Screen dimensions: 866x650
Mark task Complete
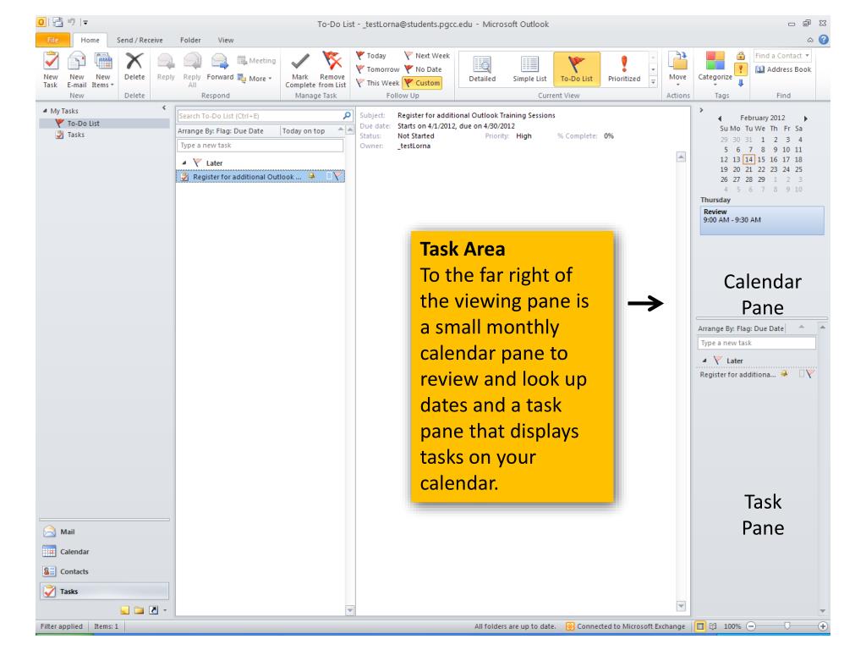point(300,69)
